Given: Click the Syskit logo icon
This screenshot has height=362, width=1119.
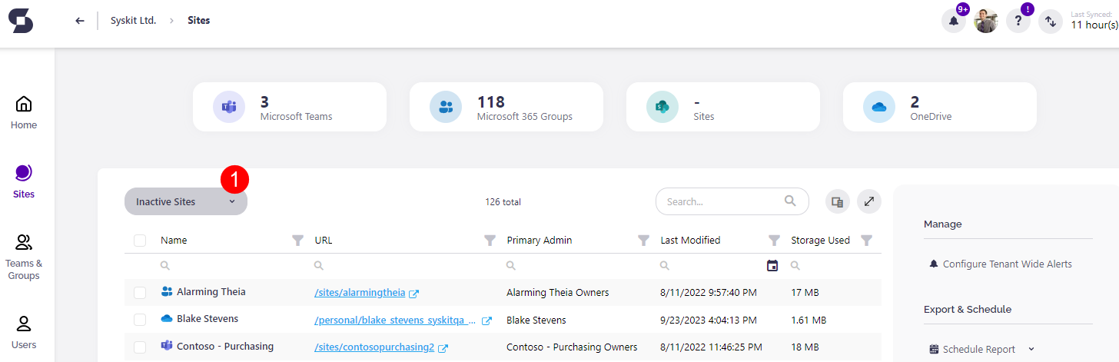Looking at the screenshot, I should (x=21, y=20).
